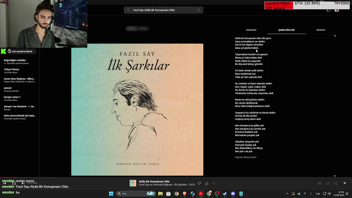The width and height of the screenshot is (352, 198).
Task: Skip to the previous track
Action: point(5,183)
